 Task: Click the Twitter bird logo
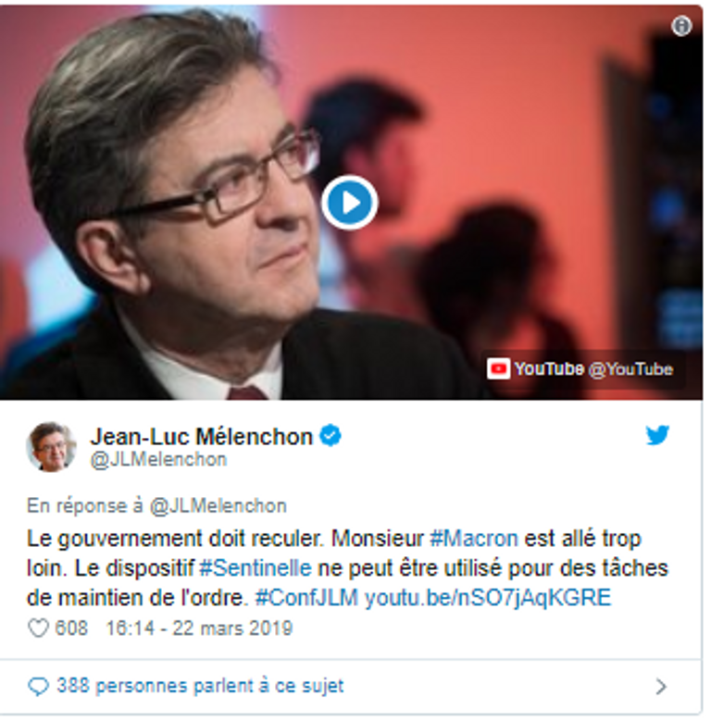(657, 435)
